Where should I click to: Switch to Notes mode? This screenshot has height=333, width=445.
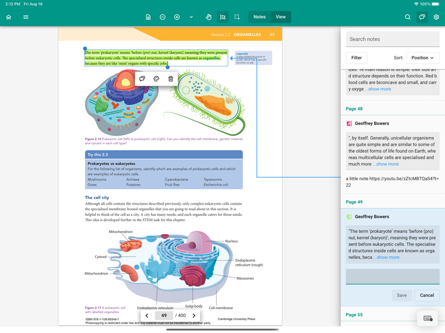(x=259, y=17)
